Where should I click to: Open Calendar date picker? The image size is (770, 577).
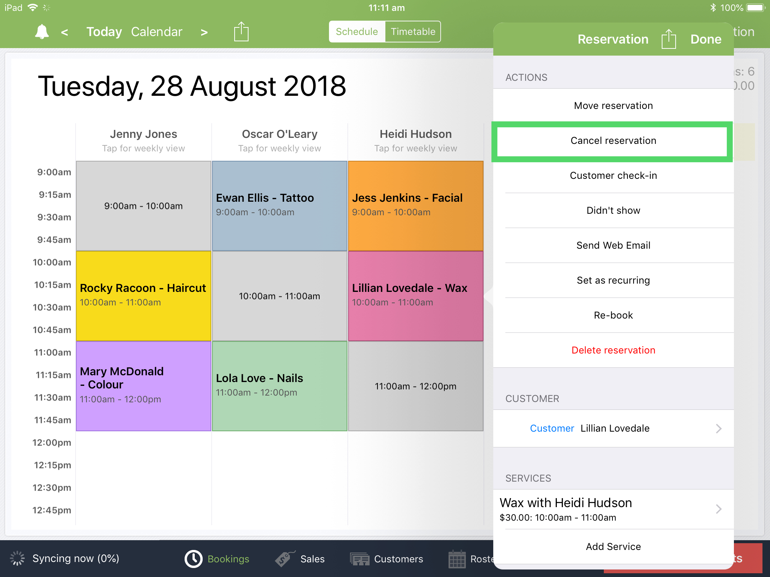pyautogui.click(x=157, y=32)
